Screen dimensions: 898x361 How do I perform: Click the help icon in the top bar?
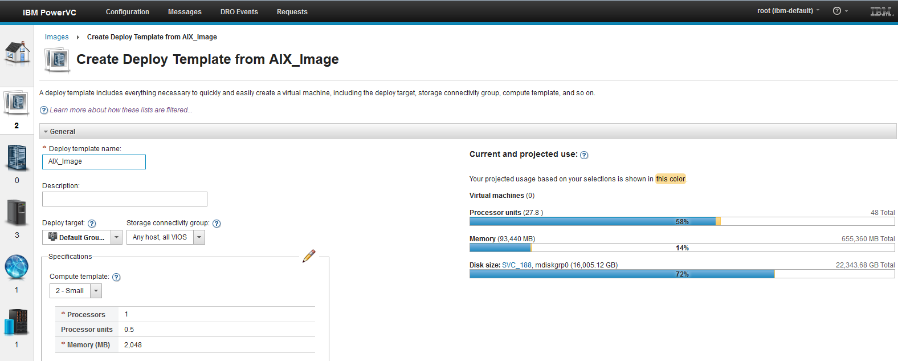pos(837,11)
